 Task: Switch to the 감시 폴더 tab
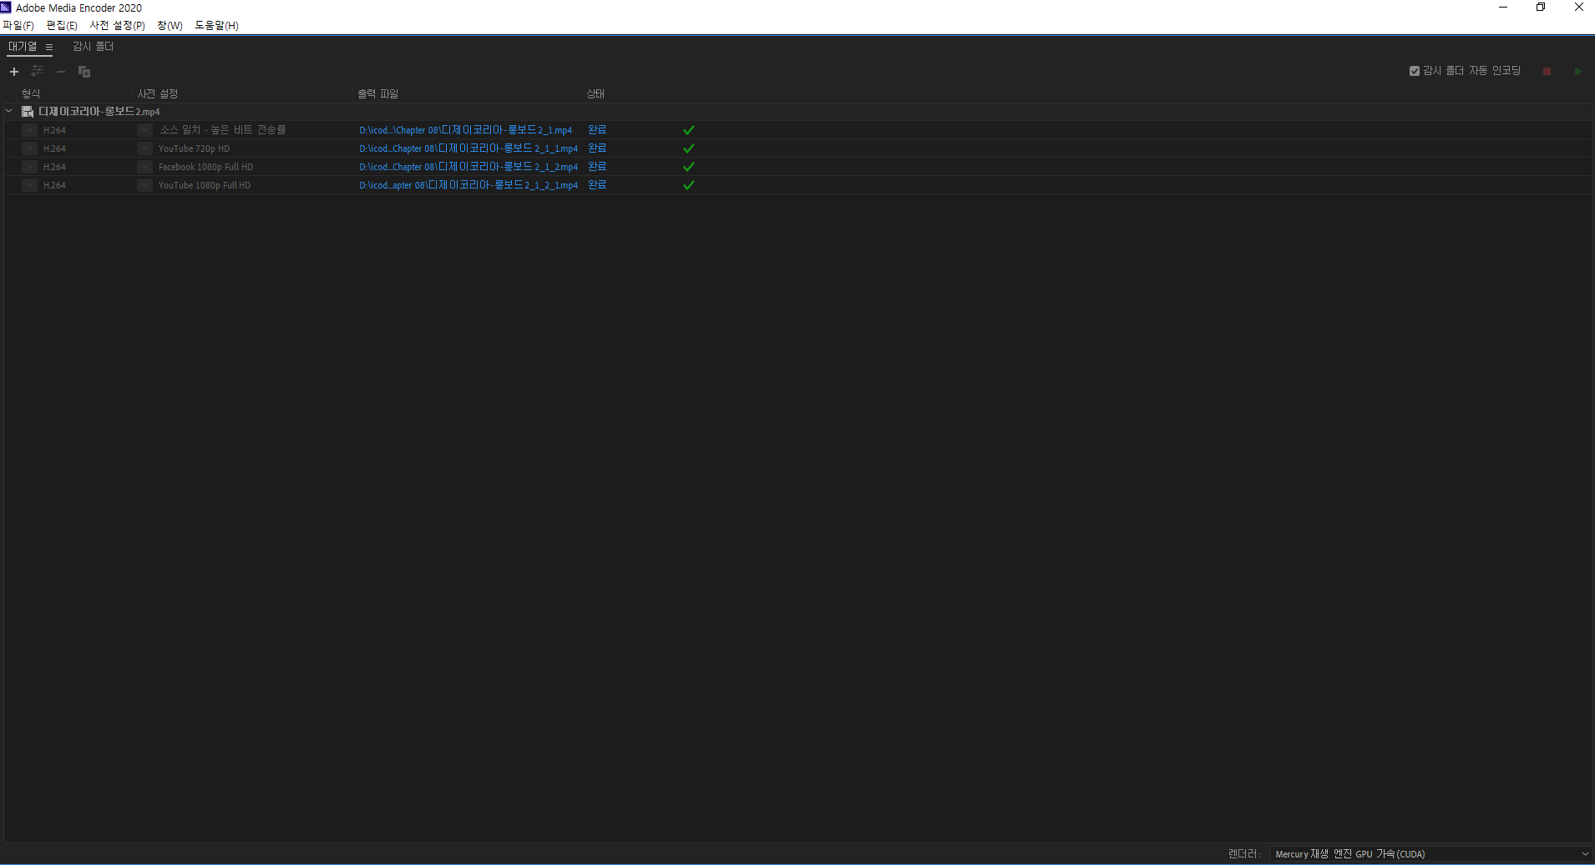(93, 47)
